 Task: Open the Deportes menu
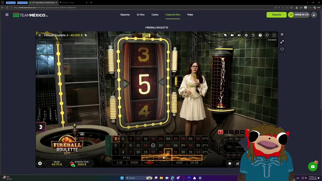point(125,15)
